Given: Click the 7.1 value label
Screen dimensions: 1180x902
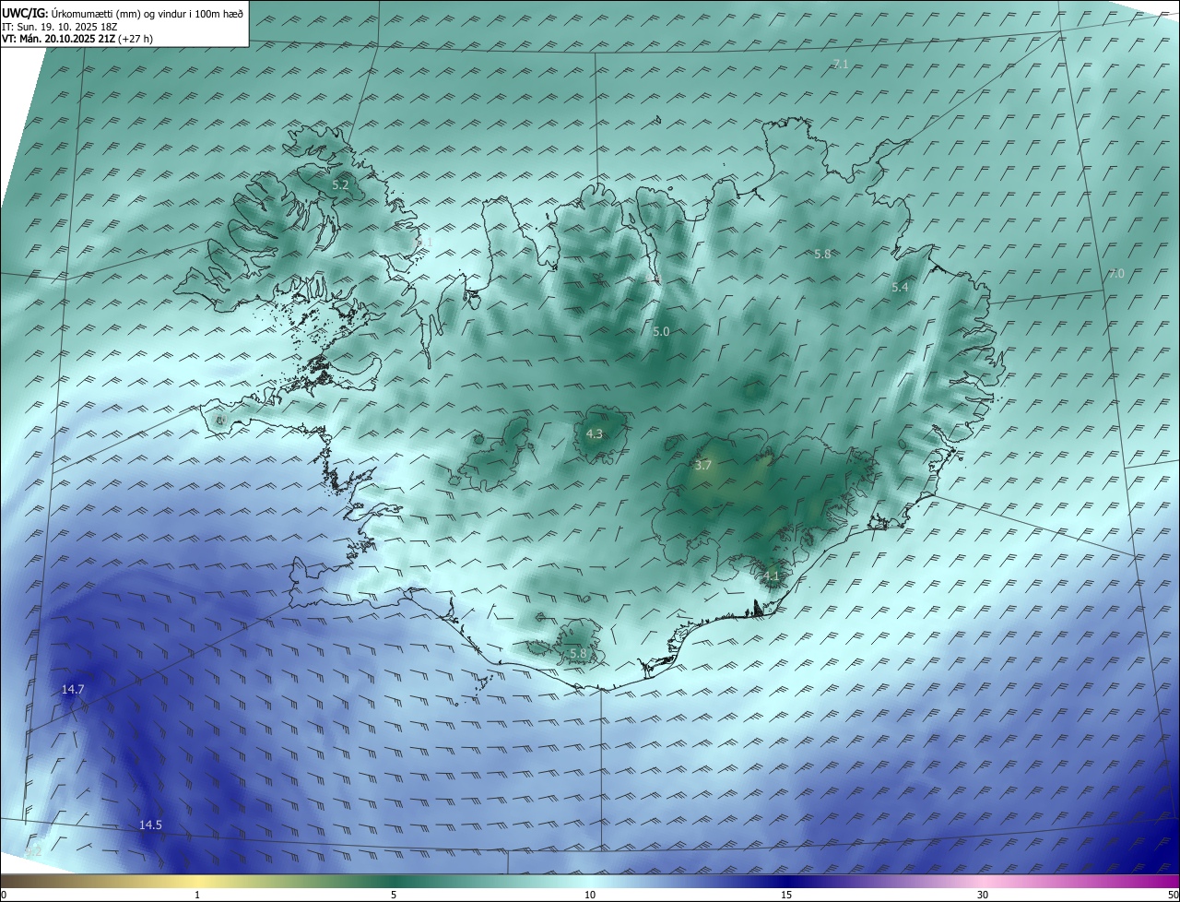Looking at the screenshot, I should pos(840,64).
